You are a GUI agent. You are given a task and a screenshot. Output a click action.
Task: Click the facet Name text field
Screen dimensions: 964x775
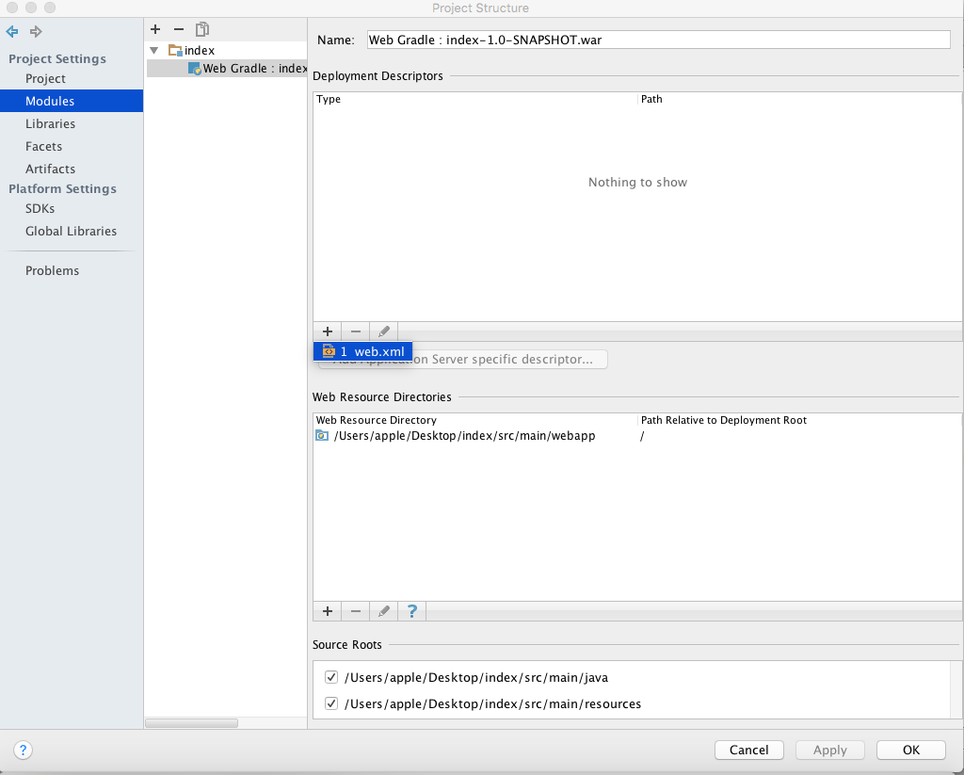[658, 40]
